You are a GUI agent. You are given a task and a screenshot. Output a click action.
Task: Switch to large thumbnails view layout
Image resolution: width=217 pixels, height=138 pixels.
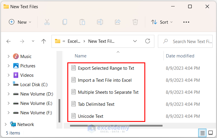(x=211, y=133)
